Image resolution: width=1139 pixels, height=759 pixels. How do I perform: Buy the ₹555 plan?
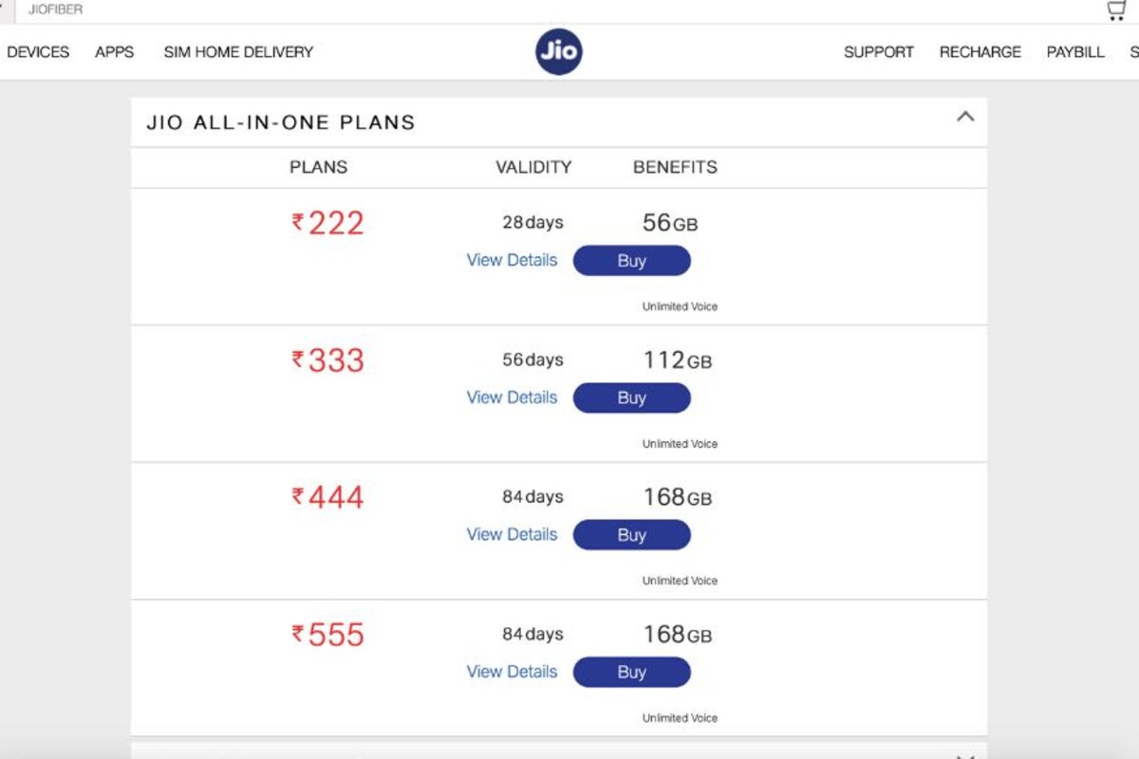(x=631, y=673)
